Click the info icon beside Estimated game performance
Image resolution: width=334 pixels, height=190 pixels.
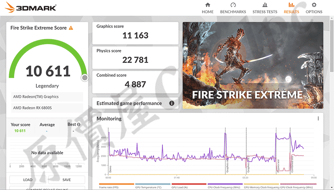coord(172,103)
